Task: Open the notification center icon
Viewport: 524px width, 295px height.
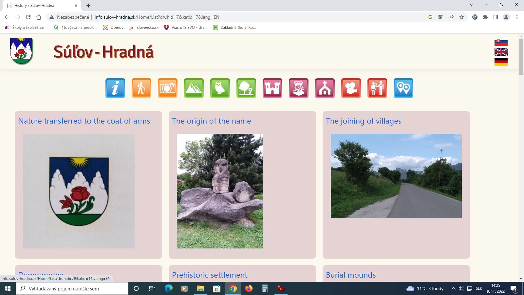Action: pos(514,289)
